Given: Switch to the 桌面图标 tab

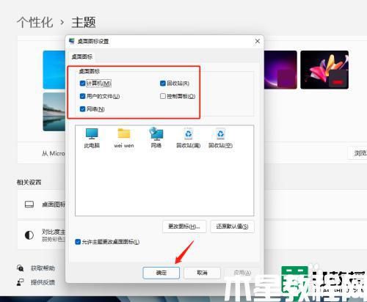Looking at the screenshot, I should coord(82,56).
